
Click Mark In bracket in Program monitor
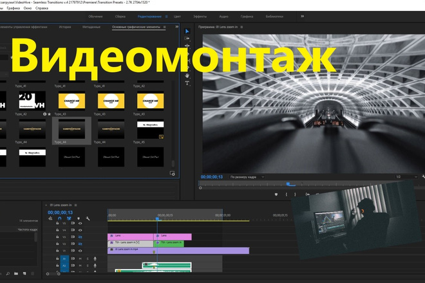tap(286, 194)
